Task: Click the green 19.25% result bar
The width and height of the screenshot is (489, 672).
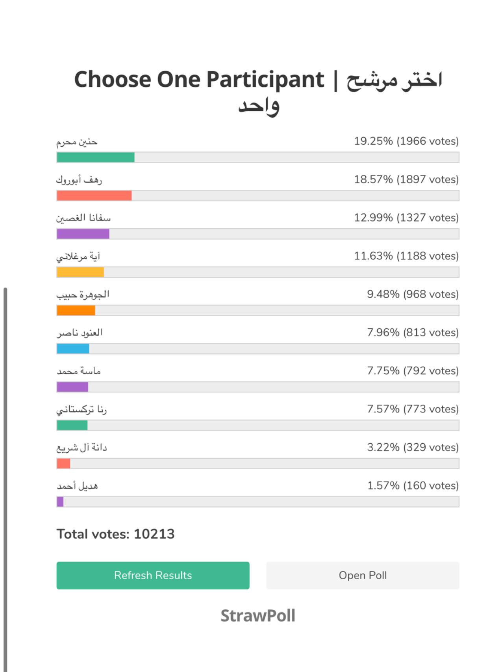Action: [96, 157]
